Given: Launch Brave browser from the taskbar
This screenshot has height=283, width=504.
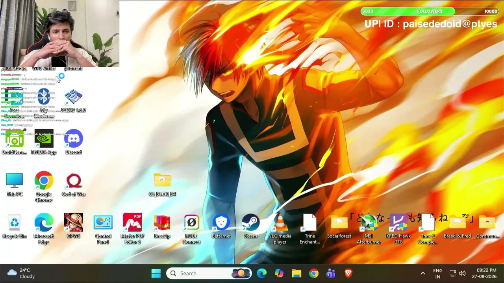Looking at the screenshot, I should coord(348,273).
